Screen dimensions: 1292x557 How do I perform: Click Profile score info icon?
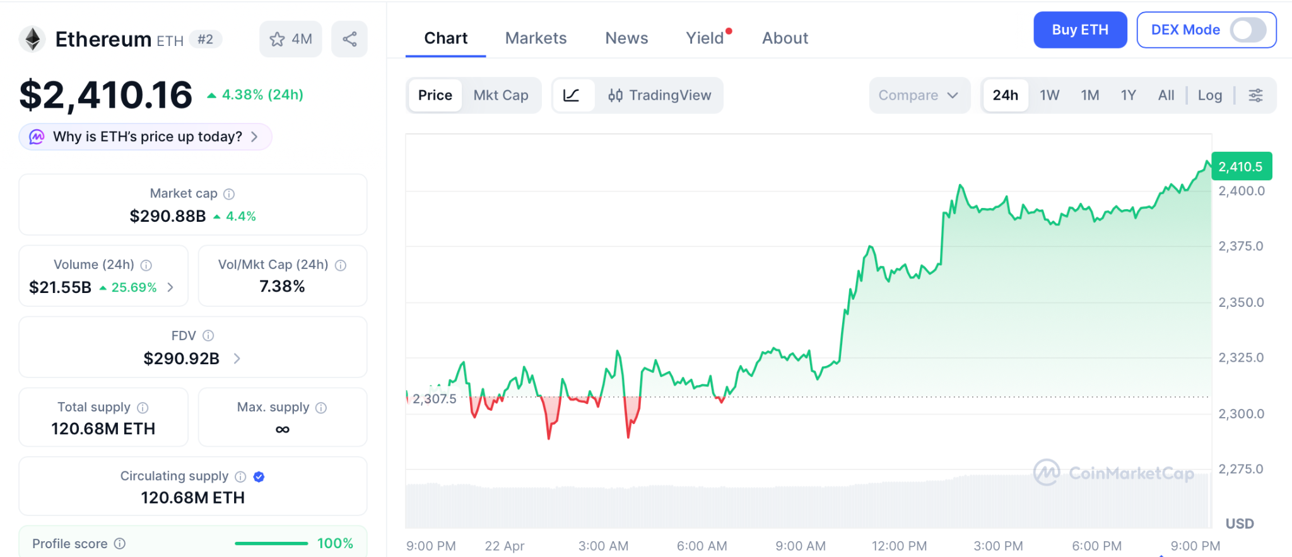point(120,543)
